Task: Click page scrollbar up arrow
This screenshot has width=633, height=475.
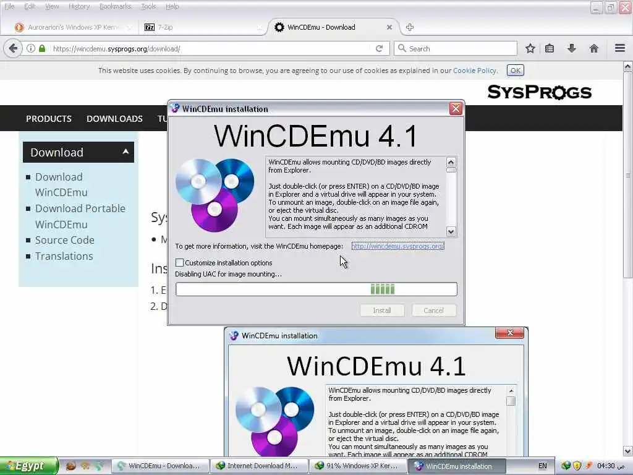Action: pos(628,67)
